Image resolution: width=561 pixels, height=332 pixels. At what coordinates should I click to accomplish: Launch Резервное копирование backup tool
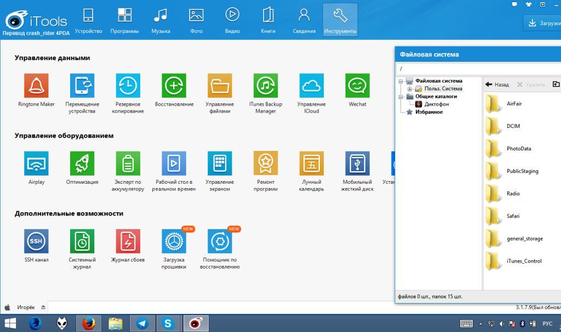[128, 86]
